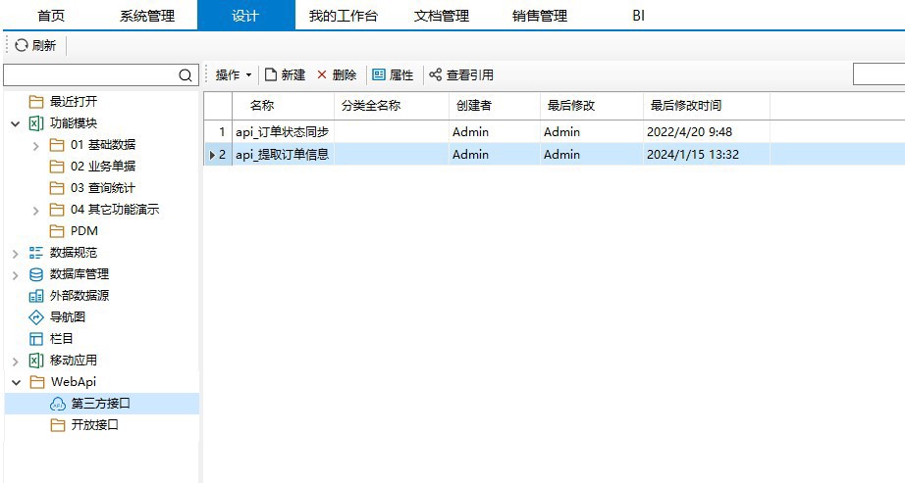Viewport: 905px width, 483px height.
Task: Click the sidebar search input field
Action: [90, 75]
